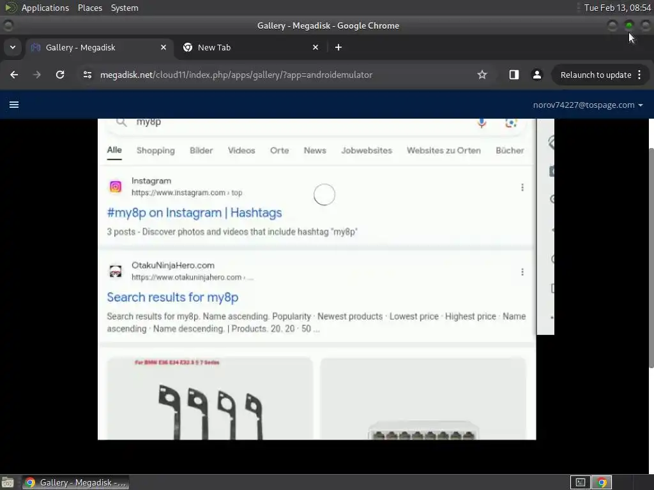Open Chrome three-dot menu
Image resolution: width=654 pixels, height=490 pixels.
pos(639,75)
